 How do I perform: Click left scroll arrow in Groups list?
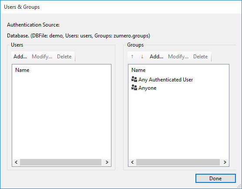coord(132,162)
